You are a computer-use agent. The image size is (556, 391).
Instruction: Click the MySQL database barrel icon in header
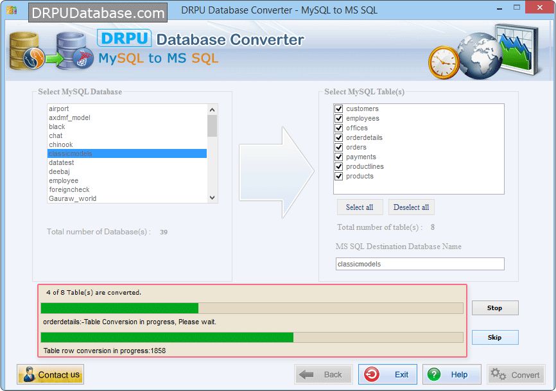tap(26, 51)
